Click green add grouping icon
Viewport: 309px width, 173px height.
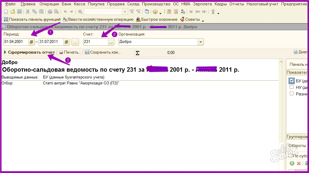pos(292,163)
